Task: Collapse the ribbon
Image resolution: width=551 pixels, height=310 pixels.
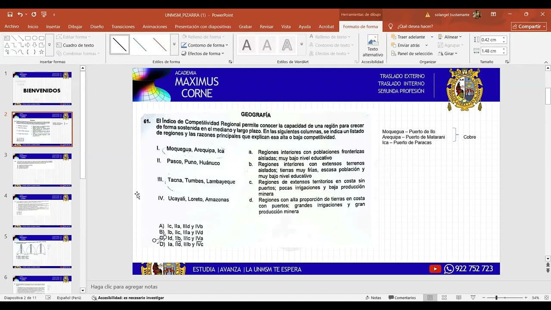Action: [x=546, y=62]
